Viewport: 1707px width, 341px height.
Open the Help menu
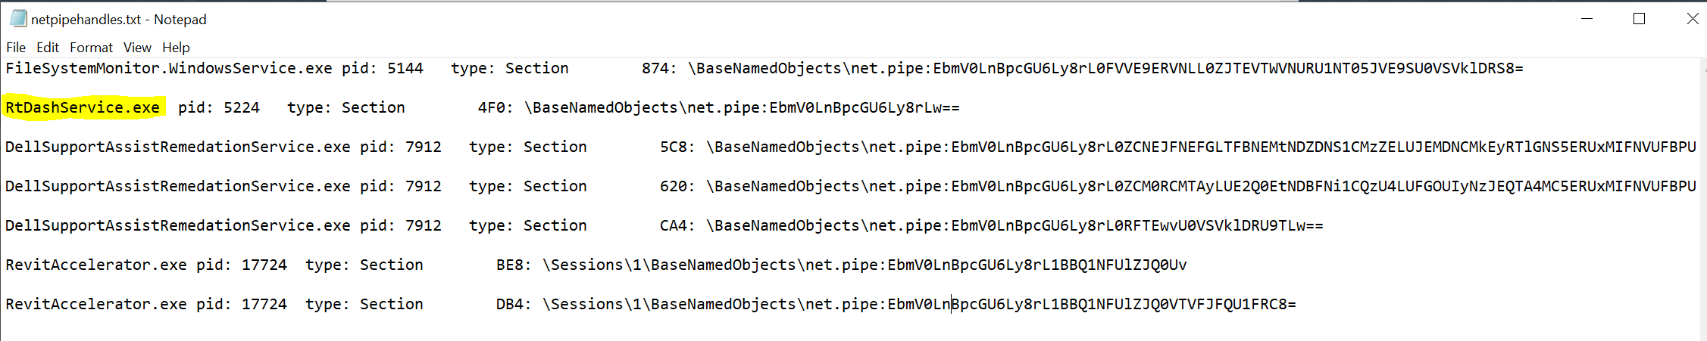pyautogui.click(x=176, y=47)
